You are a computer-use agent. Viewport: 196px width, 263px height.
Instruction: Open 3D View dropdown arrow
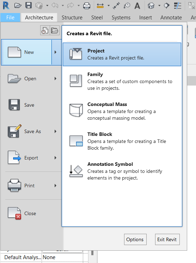click(159, 6)
